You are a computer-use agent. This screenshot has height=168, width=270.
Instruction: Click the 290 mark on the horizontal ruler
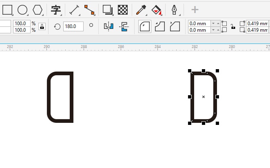tap(46, 47)
